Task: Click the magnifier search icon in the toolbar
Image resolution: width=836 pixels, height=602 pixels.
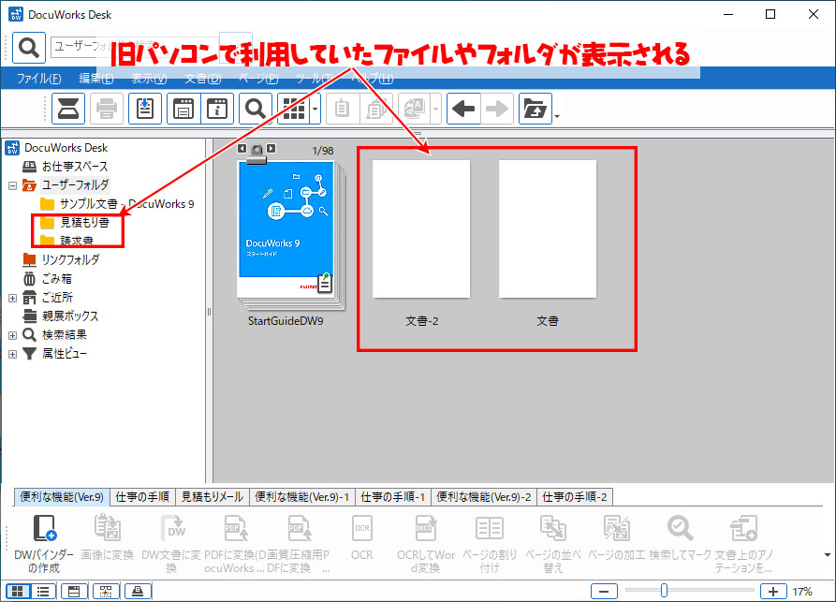Action: click(256, 109)
